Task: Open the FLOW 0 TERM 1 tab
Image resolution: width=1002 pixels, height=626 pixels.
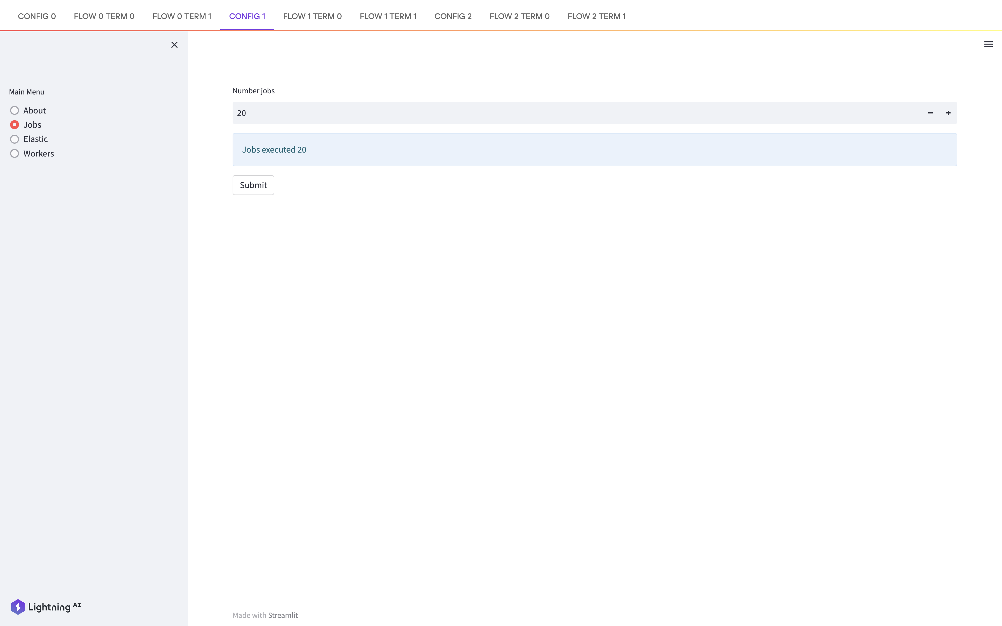Action: pyautogui.click(x=182, y=16)
